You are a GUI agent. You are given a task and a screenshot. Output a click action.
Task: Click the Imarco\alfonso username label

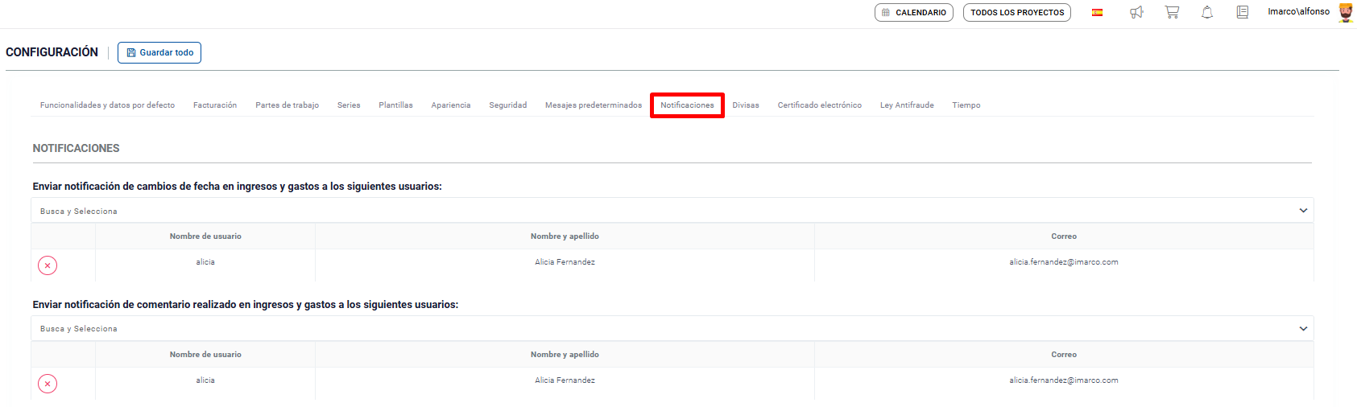tap(1298, 12)
